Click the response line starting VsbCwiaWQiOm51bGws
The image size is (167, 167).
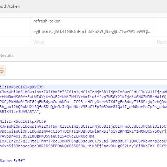click(83, 131)
